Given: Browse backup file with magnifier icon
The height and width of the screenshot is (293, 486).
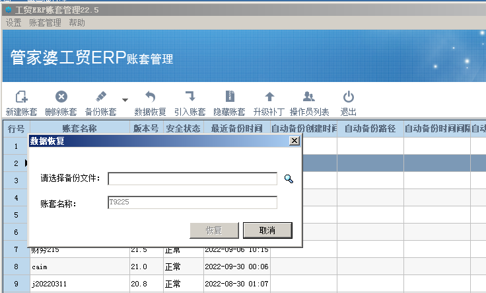Looking at the screenshot, I should (x=289, y=179).
